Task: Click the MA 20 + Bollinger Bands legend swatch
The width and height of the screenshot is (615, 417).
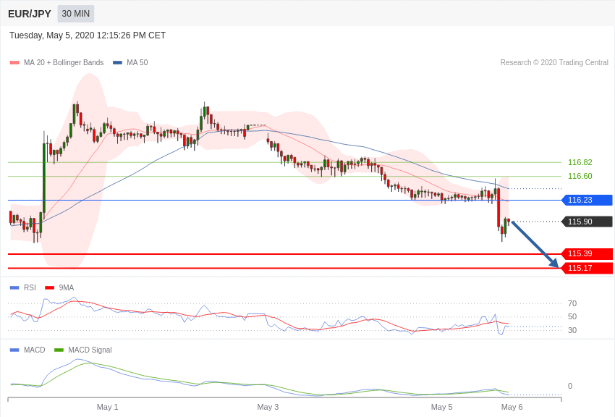Action: pos(14,63)
